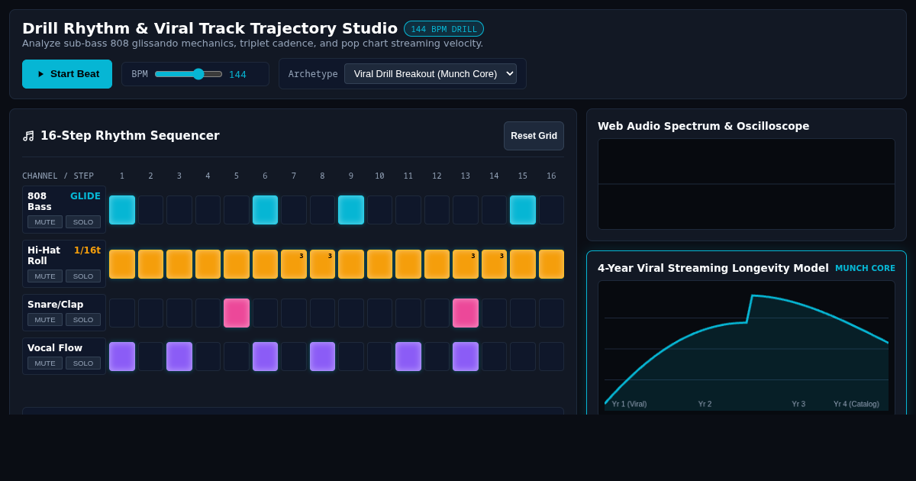Toggle Hi-Hat Roll triplet step 8
The height and width of the screenshot is (481, 916).
(322, 264)
